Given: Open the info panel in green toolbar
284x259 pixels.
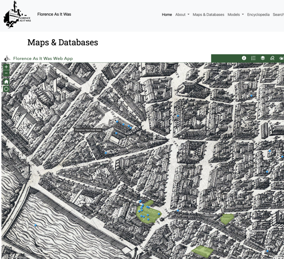Looking at the screenshot, I should point(244,58).
